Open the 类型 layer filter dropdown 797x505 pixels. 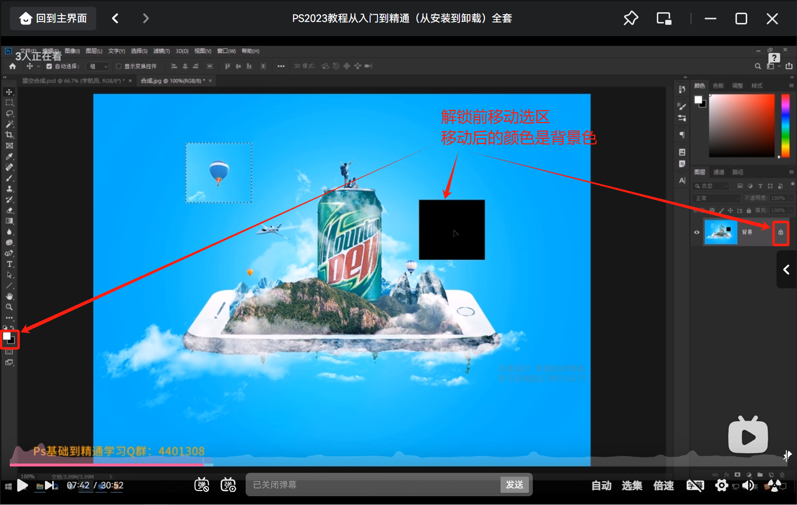point(711,186)
